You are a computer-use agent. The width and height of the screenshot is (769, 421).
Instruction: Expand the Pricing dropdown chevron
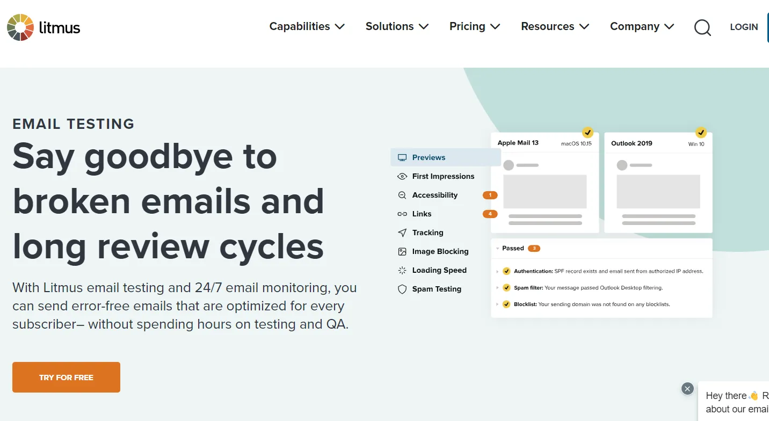click(x=495, y=26)
